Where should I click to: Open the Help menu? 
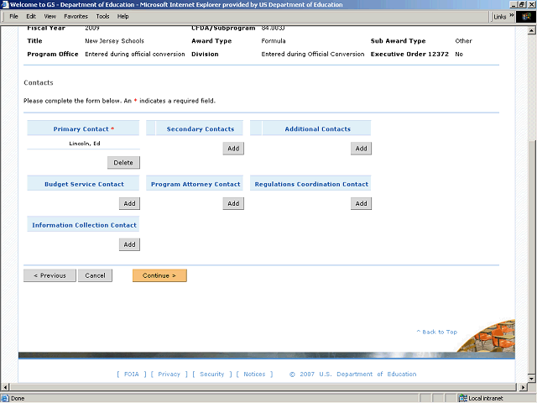[x=123, y=16]
